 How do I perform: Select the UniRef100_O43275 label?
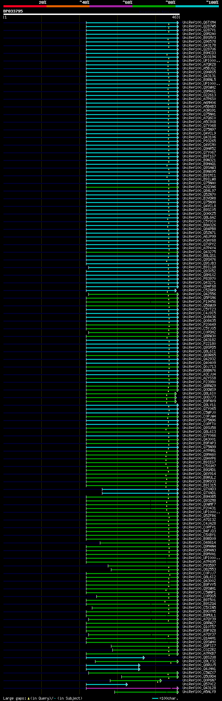tap(199, 252)
